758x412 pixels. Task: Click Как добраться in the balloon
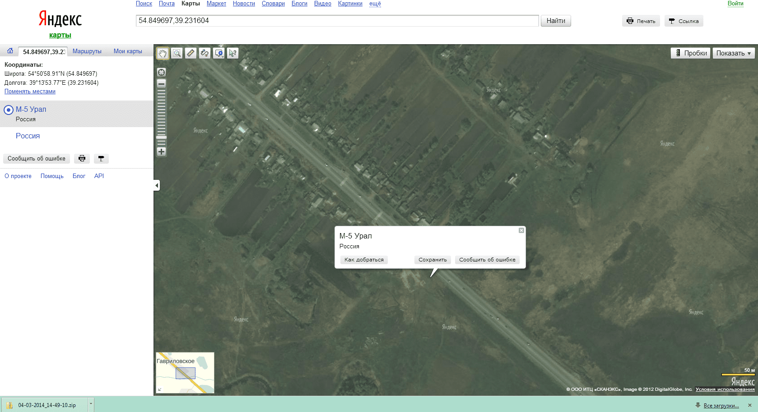[364, 260]
